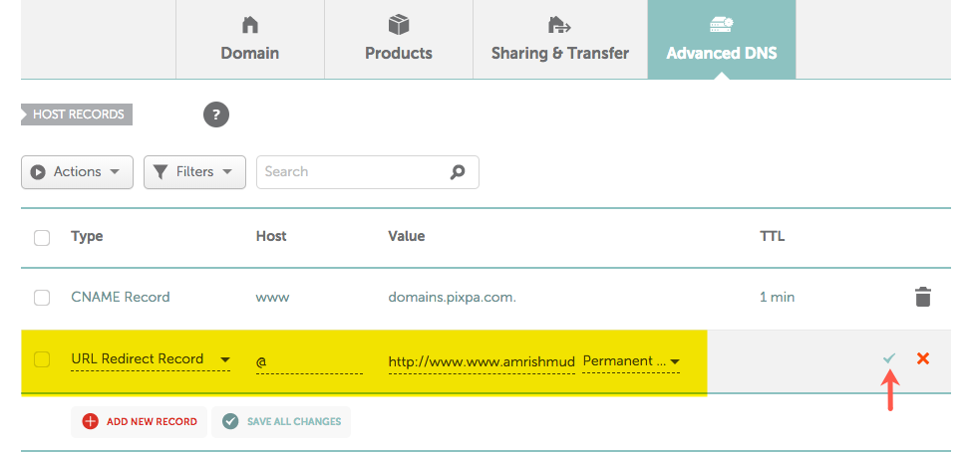Check the CNAME Record row checkbox
Image resolution: width=970 pixels, height=455 pixels.
point(42,298)
